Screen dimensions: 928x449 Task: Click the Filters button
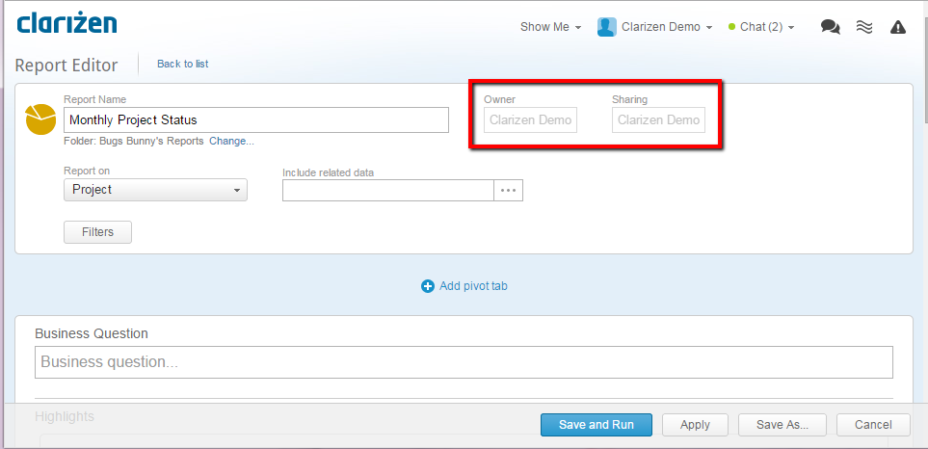(97, 232)
